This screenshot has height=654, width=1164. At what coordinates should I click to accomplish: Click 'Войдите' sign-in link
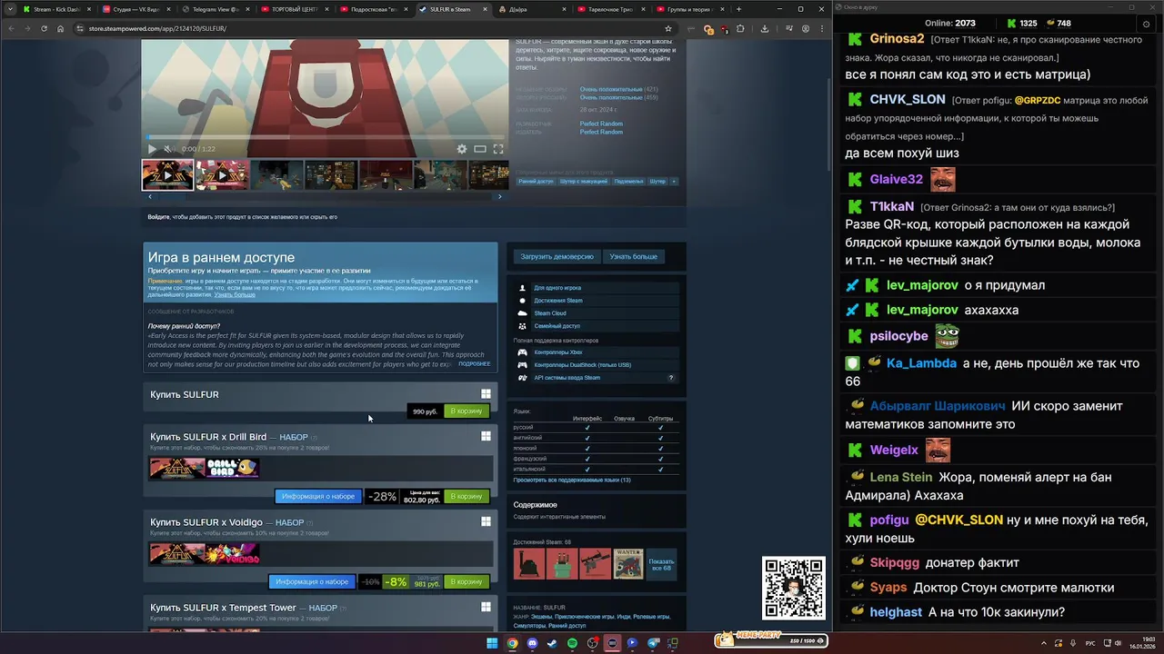158,217
